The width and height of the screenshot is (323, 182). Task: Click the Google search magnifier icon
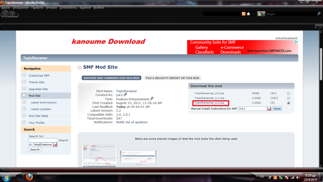(319, 14)
